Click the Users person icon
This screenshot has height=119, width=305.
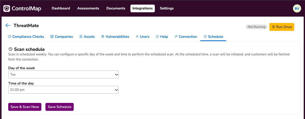137,37
